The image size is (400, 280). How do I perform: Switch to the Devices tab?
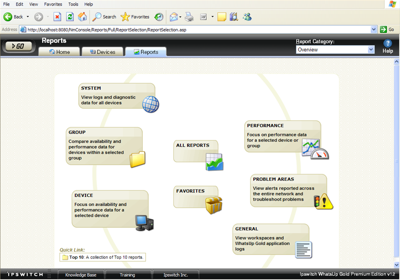[x=102, y=52]
